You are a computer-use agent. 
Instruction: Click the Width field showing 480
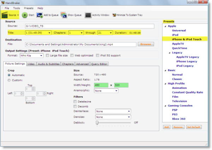[101, 85]
